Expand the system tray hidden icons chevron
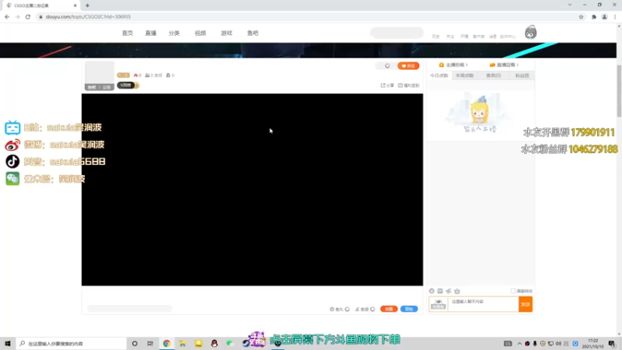This screenshot has height=350, width=622. [x=519, y=343]
